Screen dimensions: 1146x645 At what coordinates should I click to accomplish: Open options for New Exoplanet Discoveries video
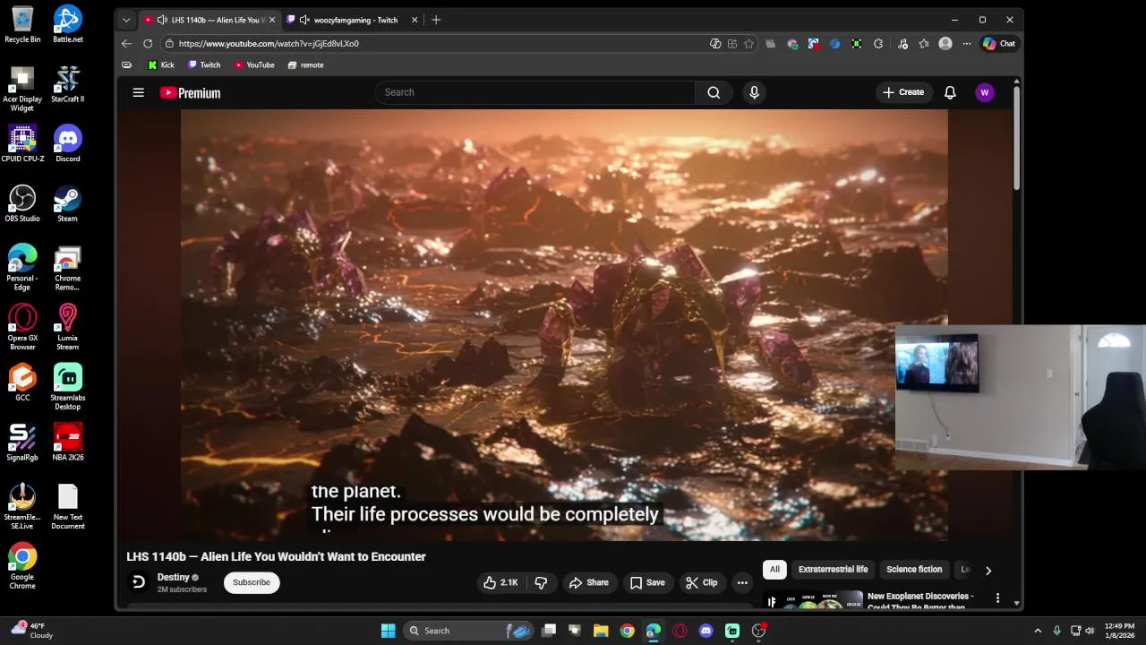click(997, 598)
